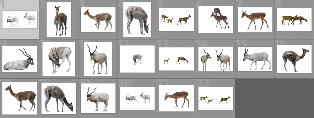Select thumbnail 21 of the impala head down
This screenshot has width=314, height=118.
pos(176,99)
